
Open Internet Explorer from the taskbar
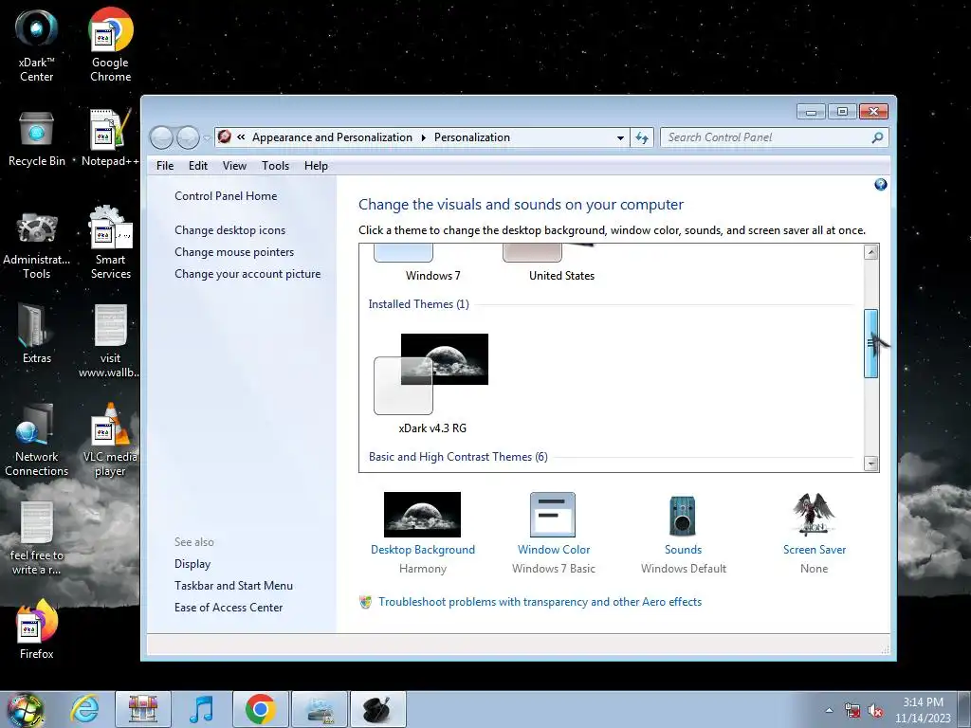[84, 709]
